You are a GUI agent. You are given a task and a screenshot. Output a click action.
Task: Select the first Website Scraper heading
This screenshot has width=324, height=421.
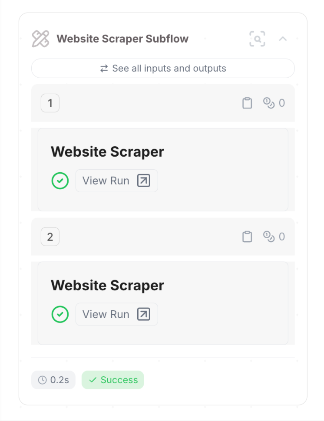[107, 152]
